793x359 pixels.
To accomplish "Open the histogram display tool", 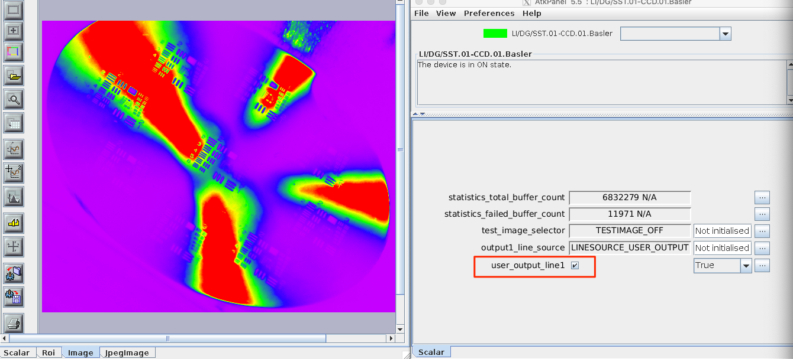I will (13, 197).
